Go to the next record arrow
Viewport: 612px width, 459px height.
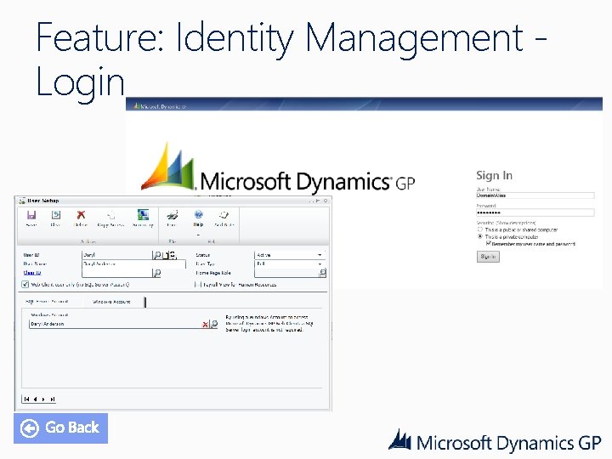43,399
